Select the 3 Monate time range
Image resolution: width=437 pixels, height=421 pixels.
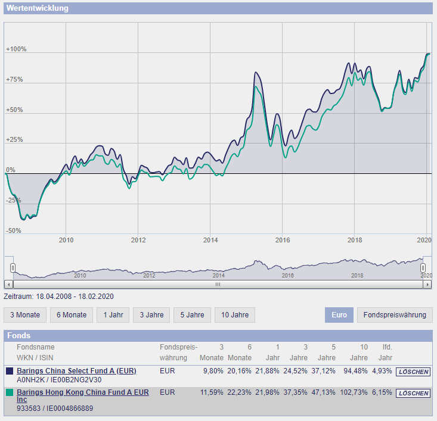coord(25,315)
